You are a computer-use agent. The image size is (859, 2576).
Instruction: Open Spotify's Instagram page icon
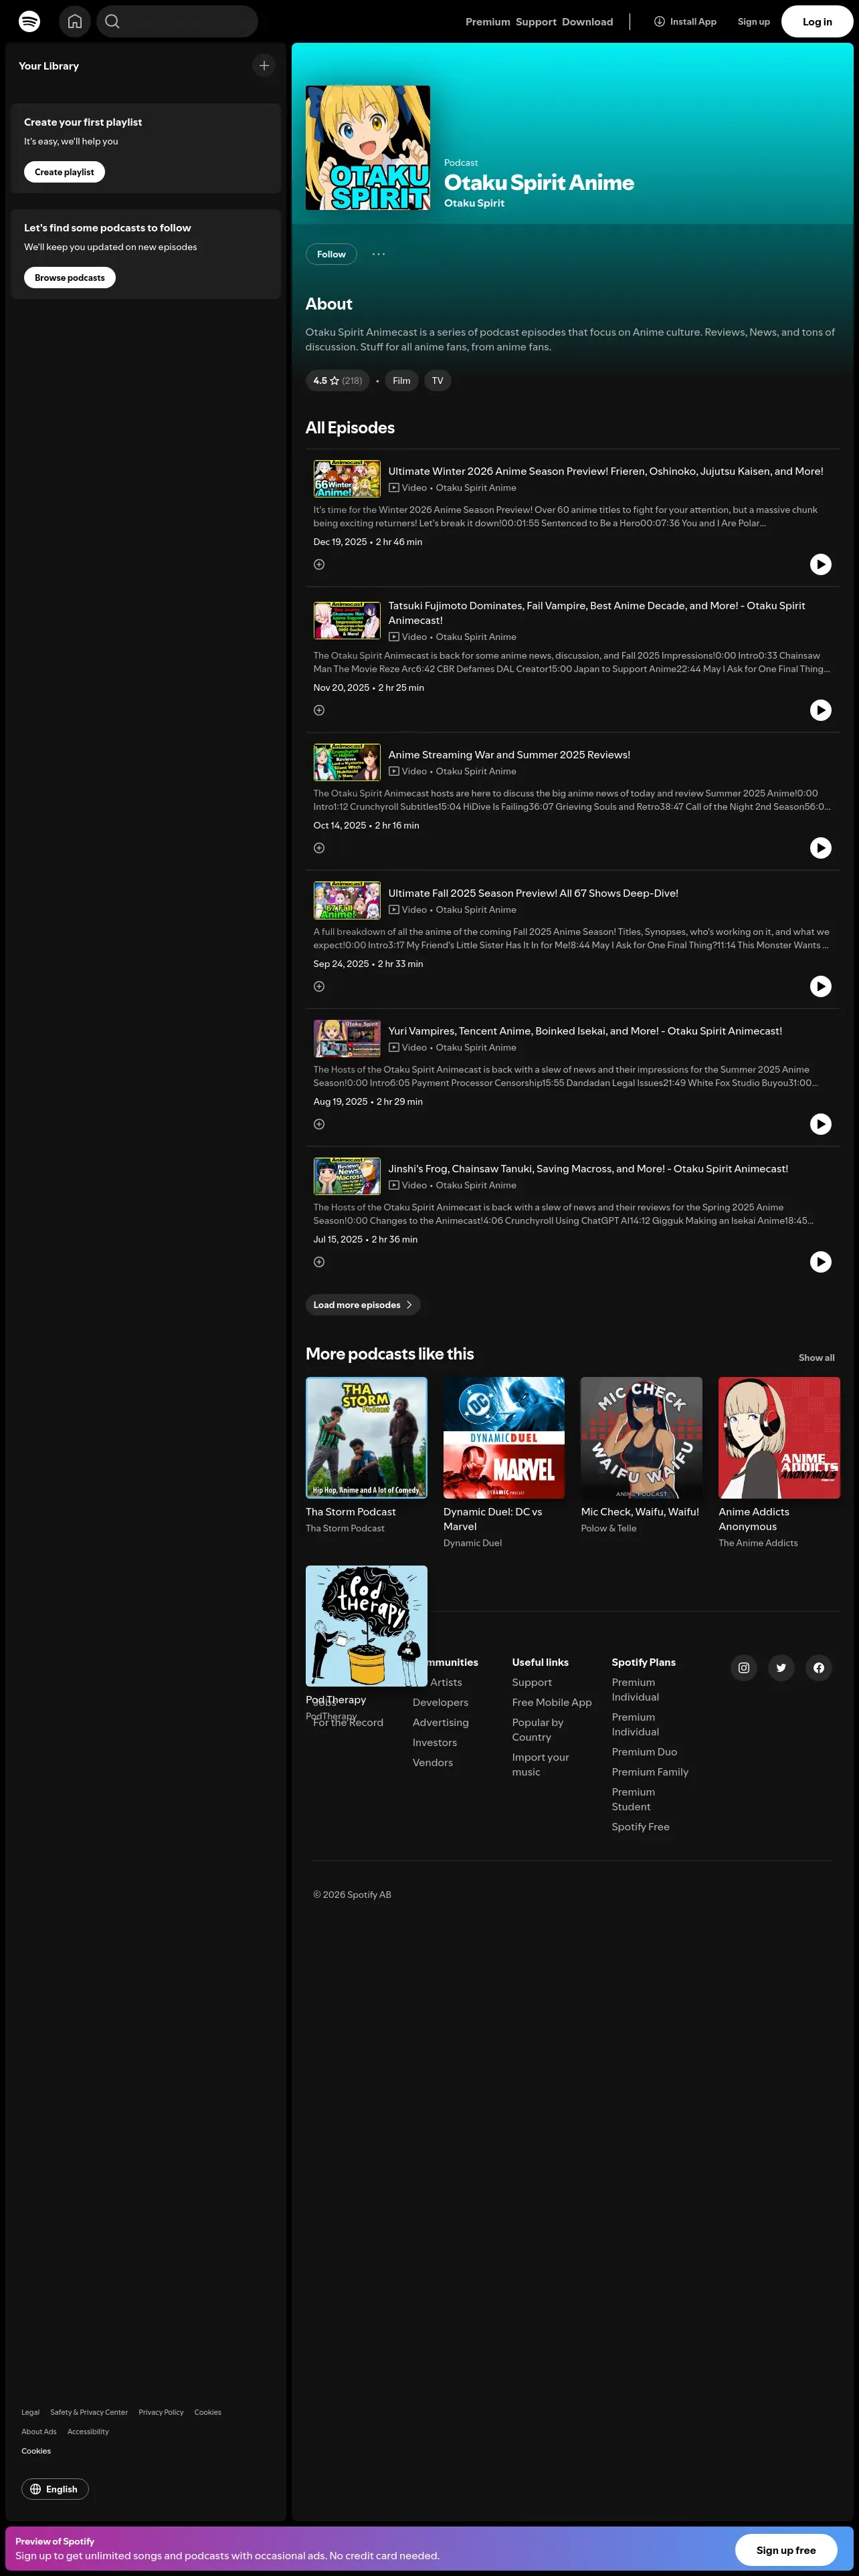pos(744,1667)
